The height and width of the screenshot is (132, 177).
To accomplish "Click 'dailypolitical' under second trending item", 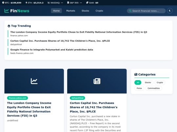I will [x=16, y=44].
